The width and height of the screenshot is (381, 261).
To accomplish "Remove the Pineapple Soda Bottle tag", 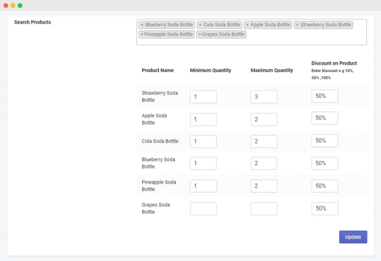I will pos(142,35).
